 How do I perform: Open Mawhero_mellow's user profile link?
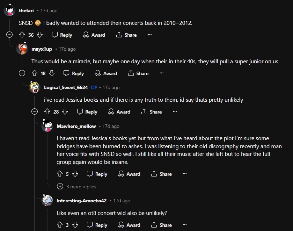click(x=76, y=126)
